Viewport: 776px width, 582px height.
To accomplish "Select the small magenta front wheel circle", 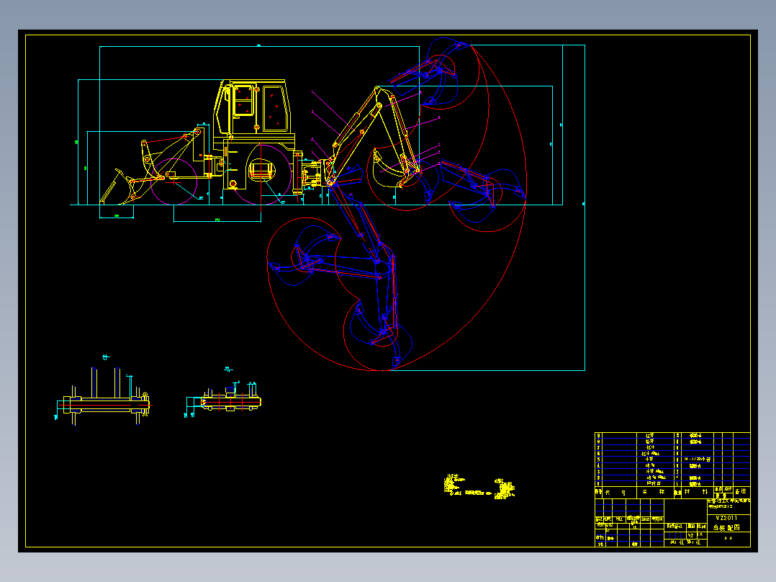I will pos(173,182).
